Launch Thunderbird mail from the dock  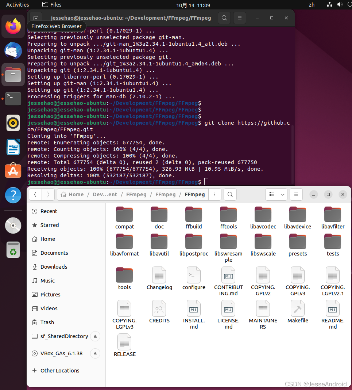point(13,50)
